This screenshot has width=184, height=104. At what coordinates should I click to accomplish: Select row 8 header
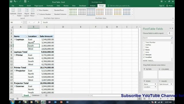tap(11, 52)
